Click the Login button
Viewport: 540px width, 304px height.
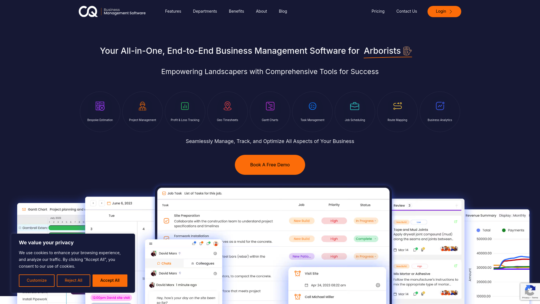(x=444, y=11)
